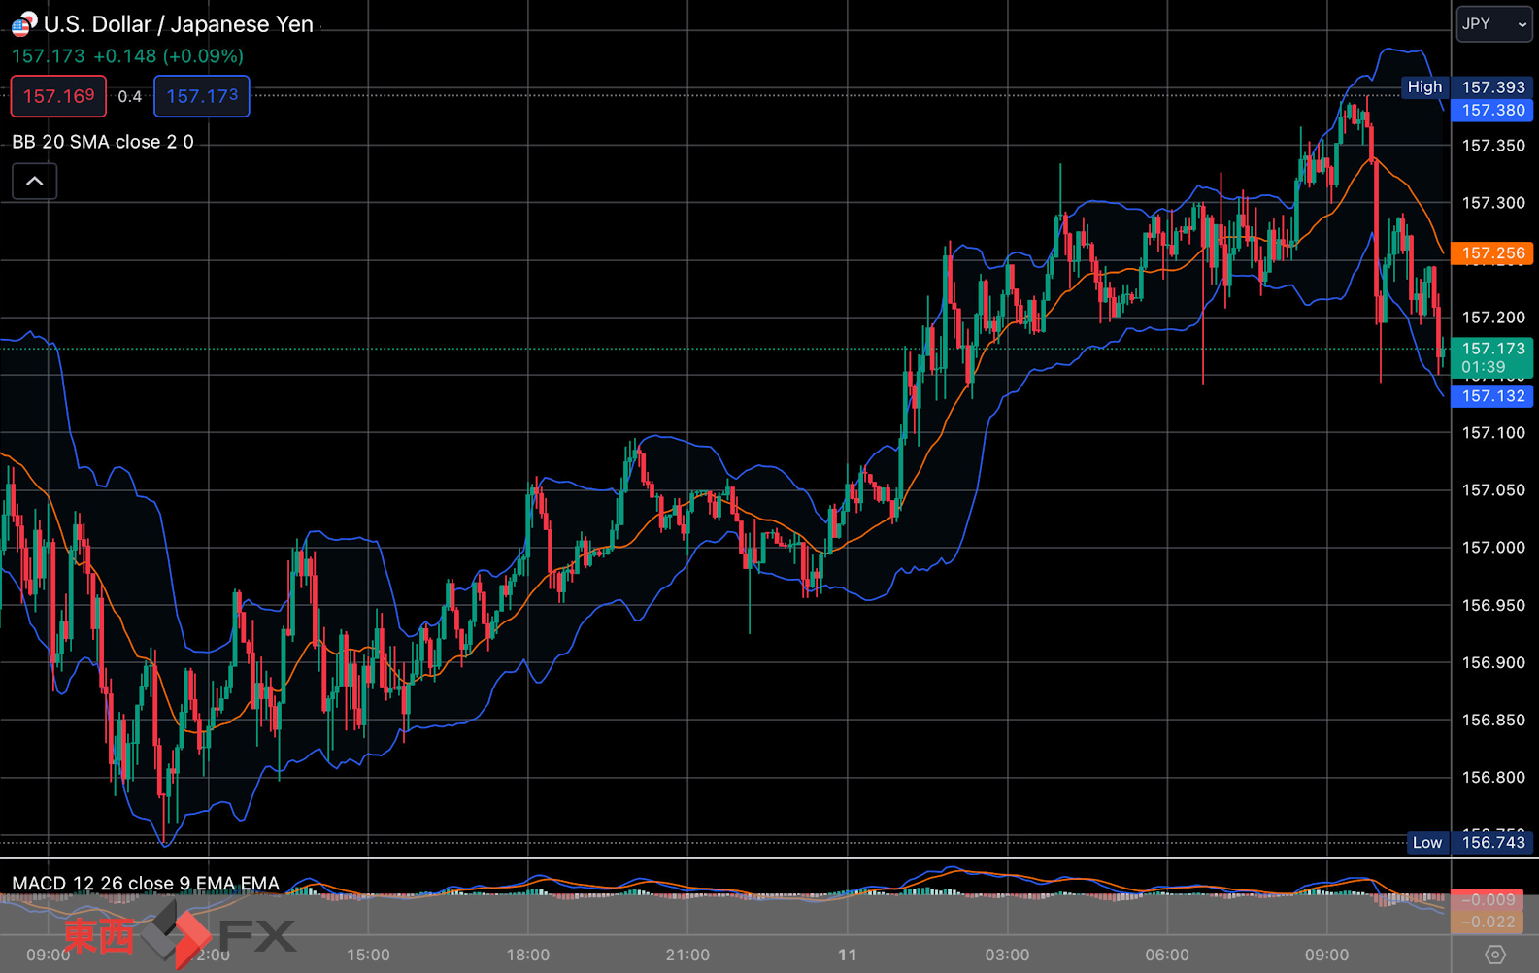Click the date 11 time axis marker
This screenshot has height=973, width=1539.
click(x=848, y=955)
